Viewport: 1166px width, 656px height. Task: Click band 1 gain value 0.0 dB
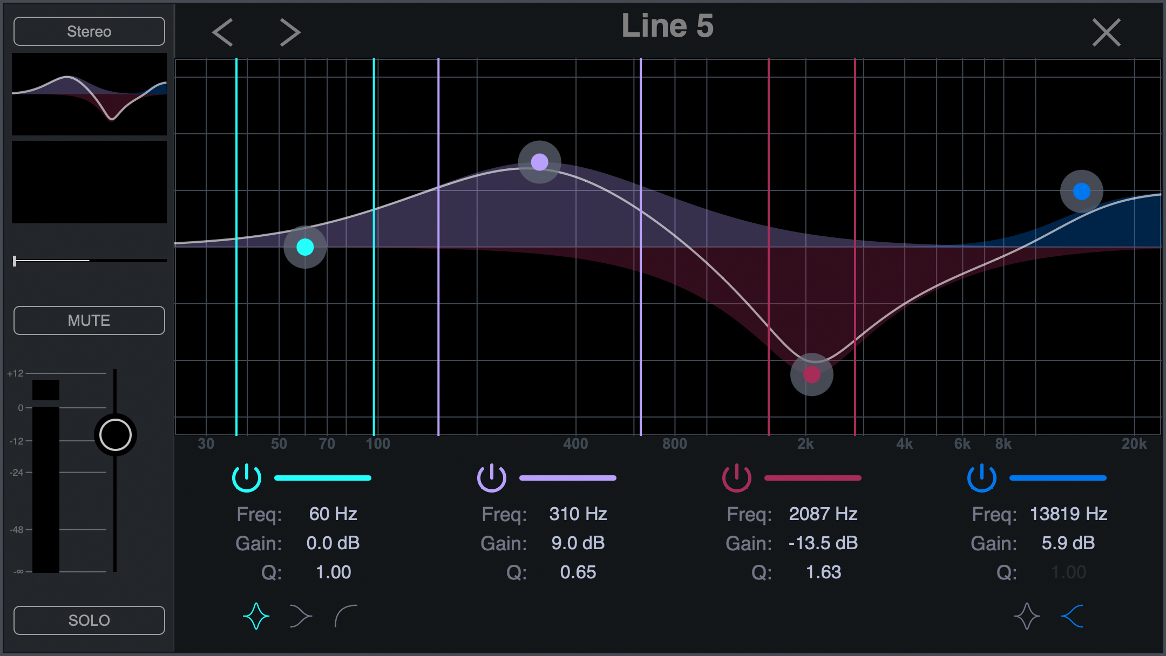pyautogui.click(x=333, y=543)
